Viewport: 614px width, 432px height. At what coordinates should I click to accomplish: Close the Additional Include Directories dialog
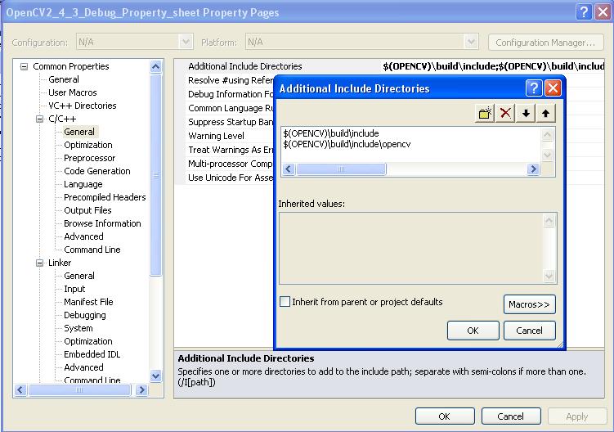pyautogui.click(x=553, y=88)
